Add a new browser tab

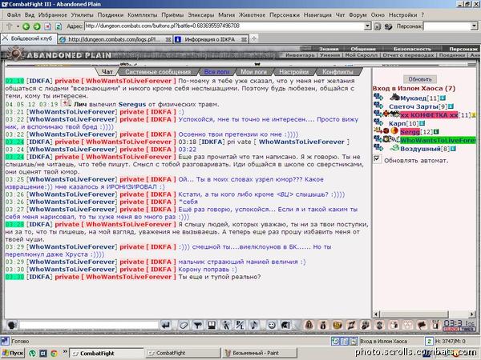click(253, 39)
